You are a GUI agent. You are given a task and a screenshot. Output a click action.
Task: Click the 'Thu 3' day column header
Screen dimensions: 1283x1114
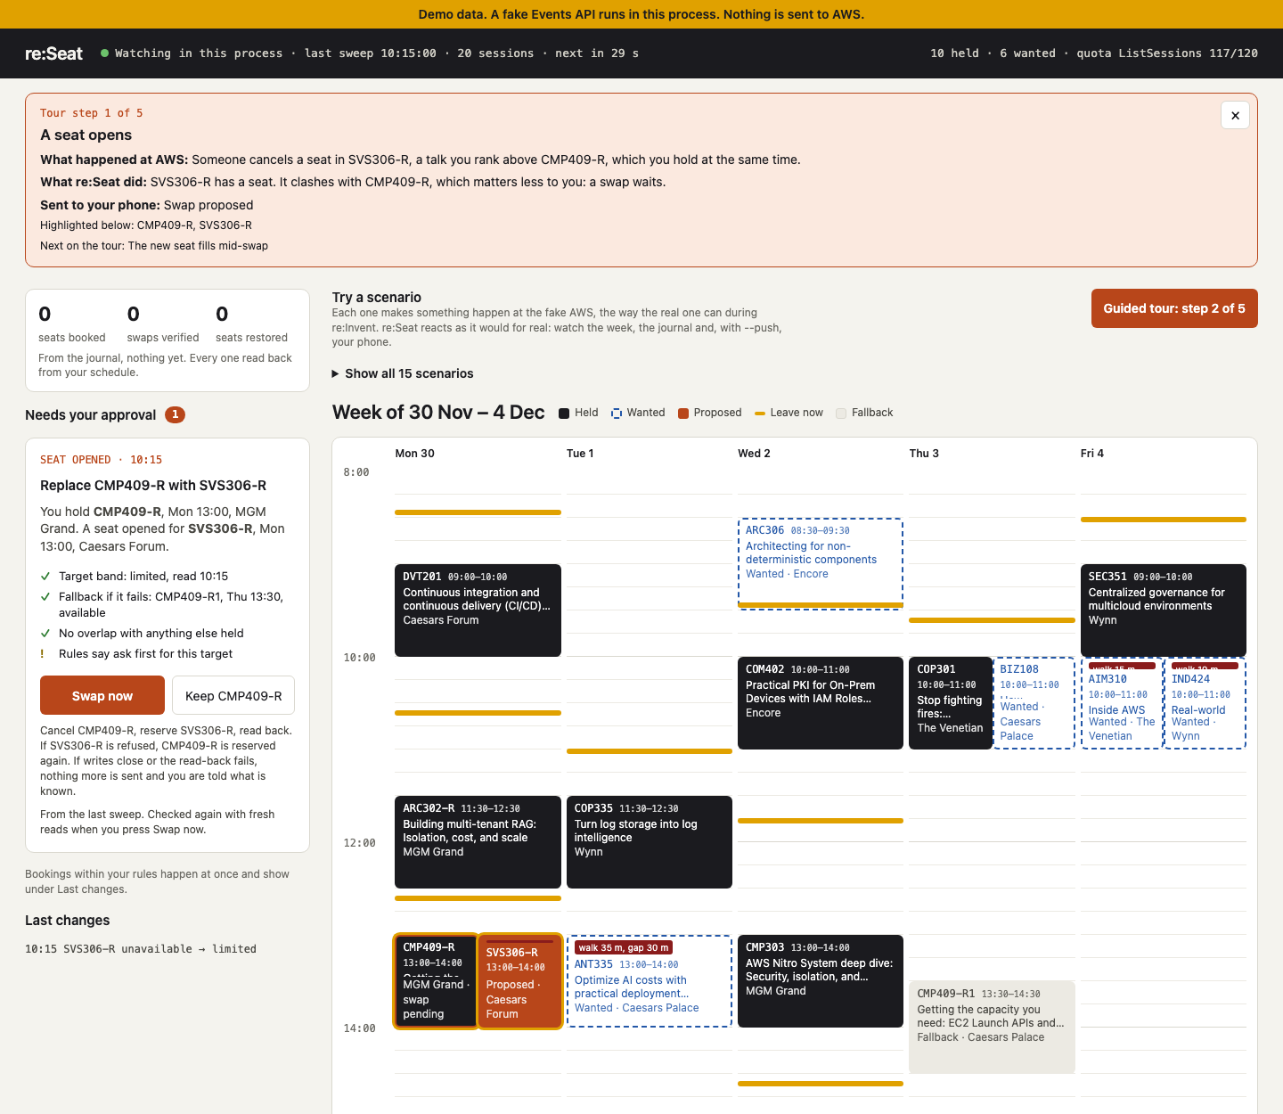(924, 454)
